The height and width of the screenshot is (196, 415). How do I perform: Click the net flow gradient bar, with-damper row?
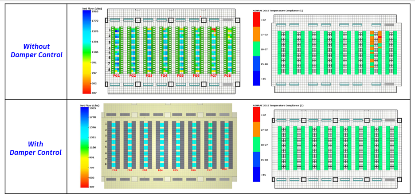[x=84, y=148]
